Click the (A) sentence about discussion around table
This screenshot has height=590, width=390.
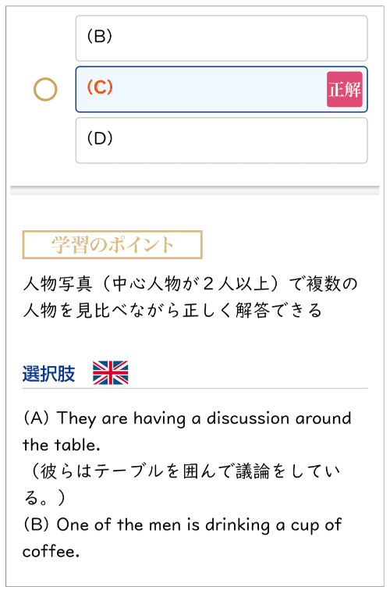tap(187, 432)
